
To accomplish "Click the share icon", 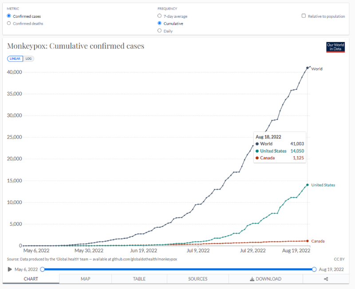I will (x=326, y=279).
